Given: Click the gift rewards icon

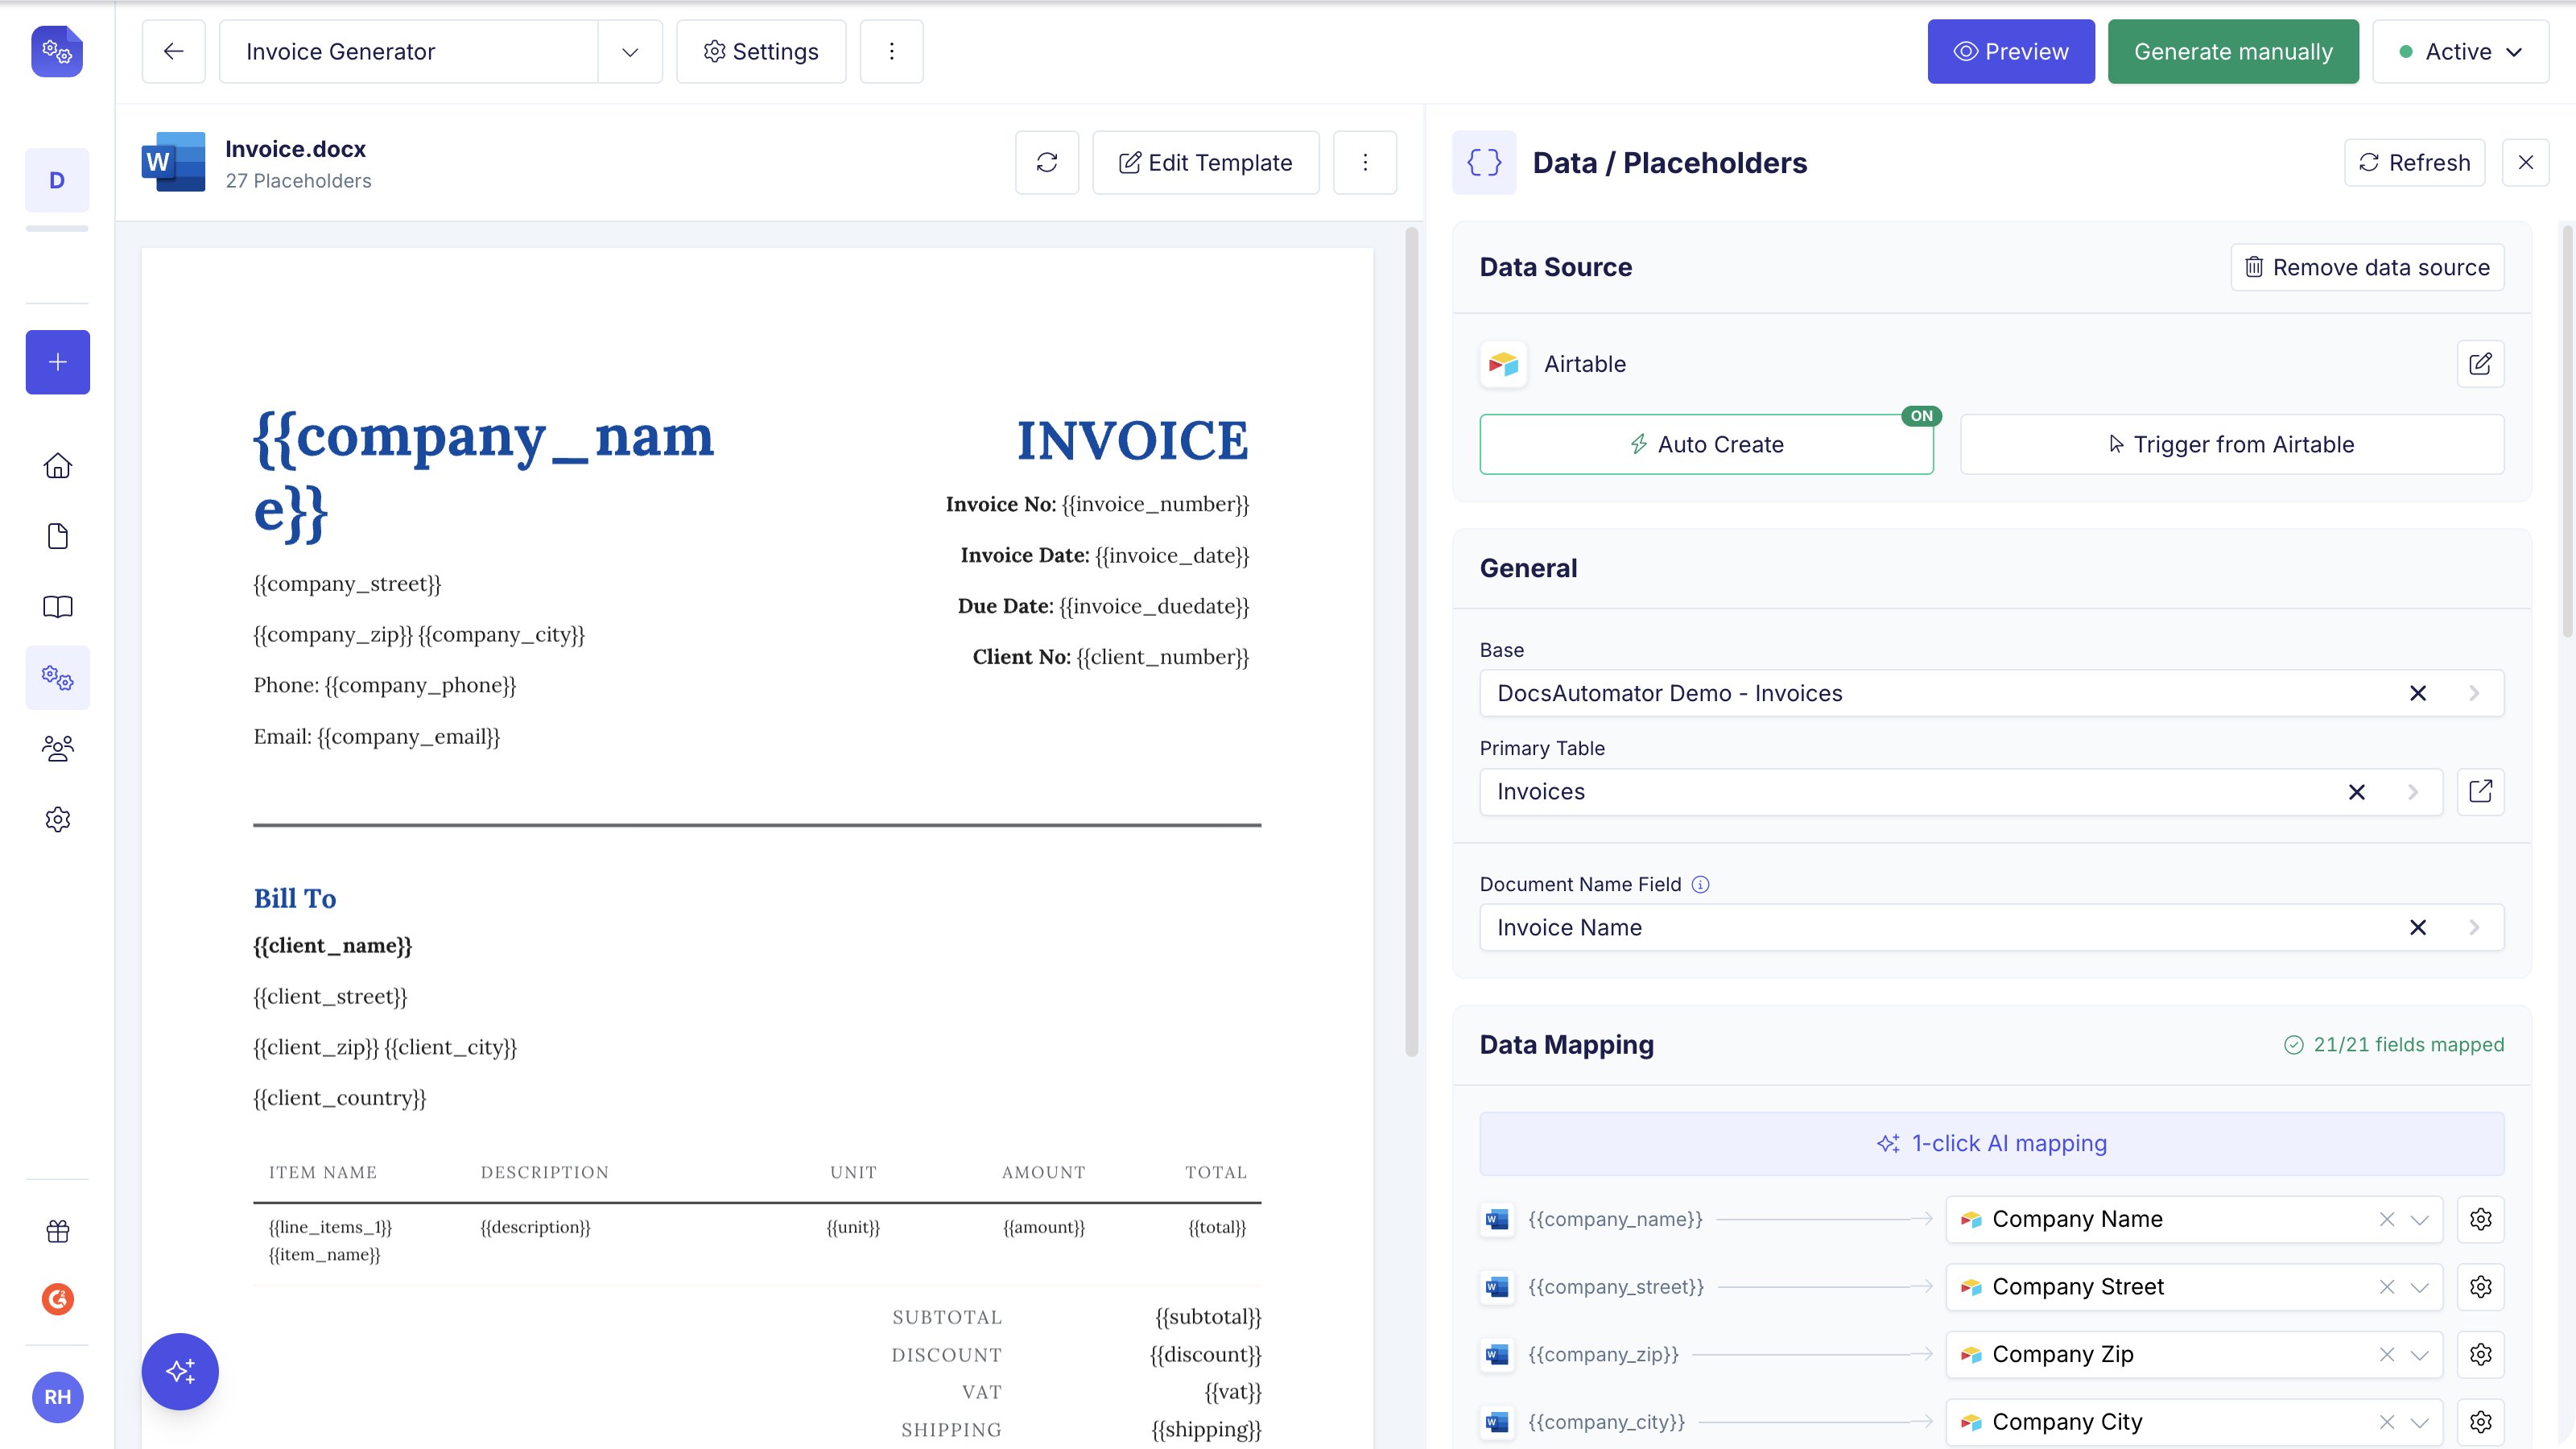Looking at the screenshot, I should [57, 1231].
